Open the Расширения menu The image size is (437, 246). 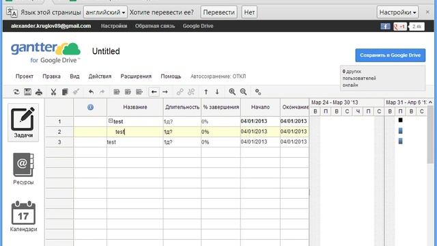136,77
